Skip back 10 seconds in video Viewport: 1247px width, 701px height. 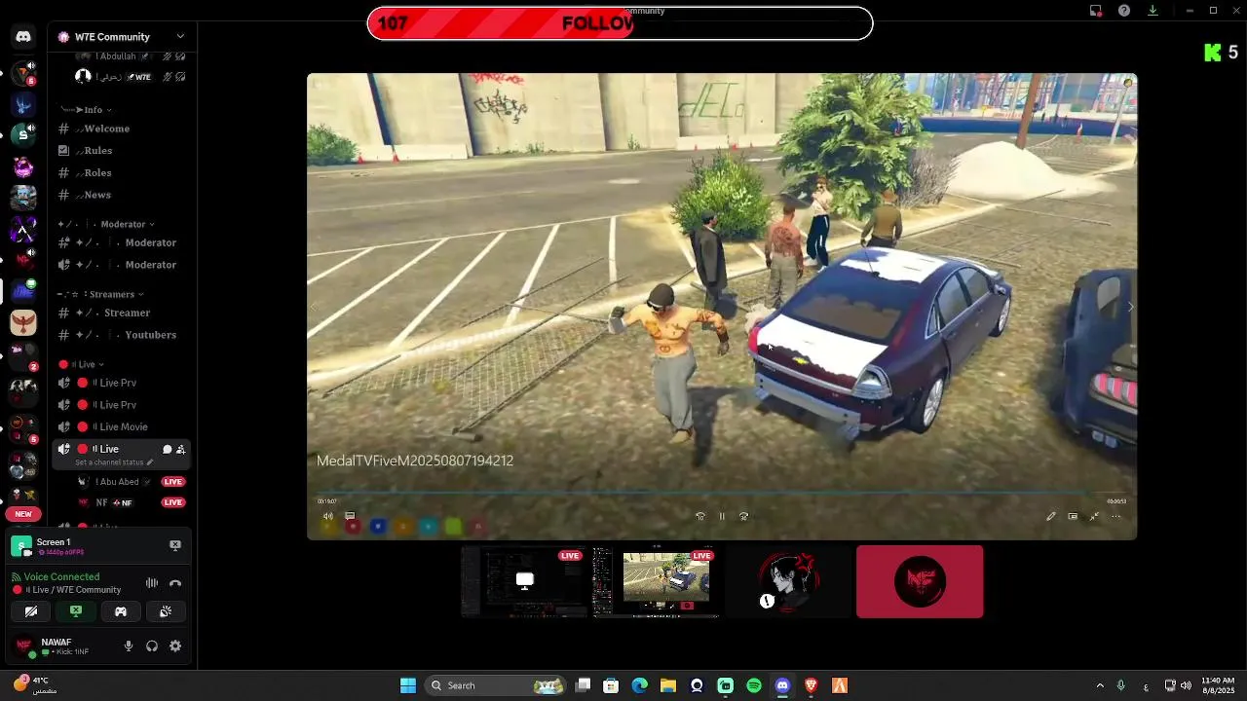pos(699,516)
